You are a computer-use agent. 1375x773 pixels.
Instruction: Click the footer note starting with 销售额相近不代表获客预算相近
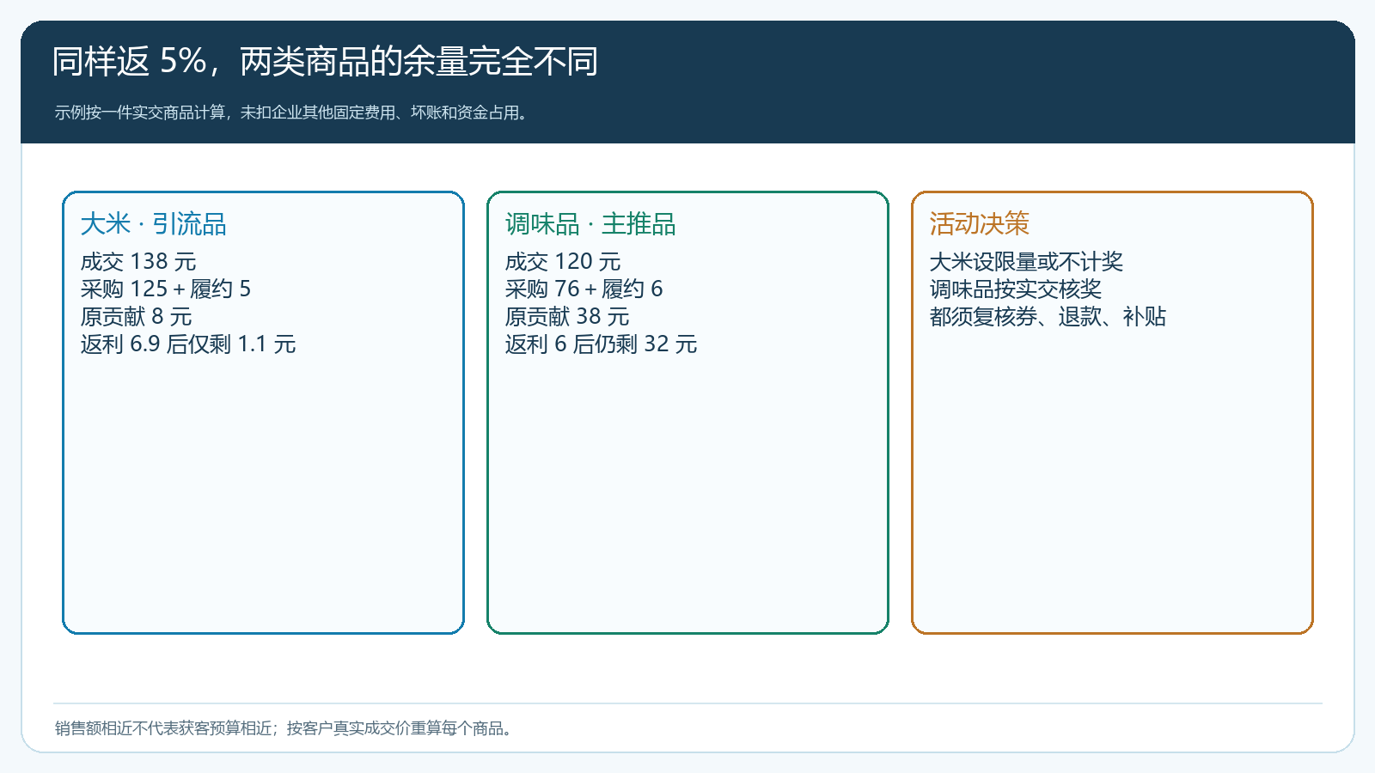point(285,728)
